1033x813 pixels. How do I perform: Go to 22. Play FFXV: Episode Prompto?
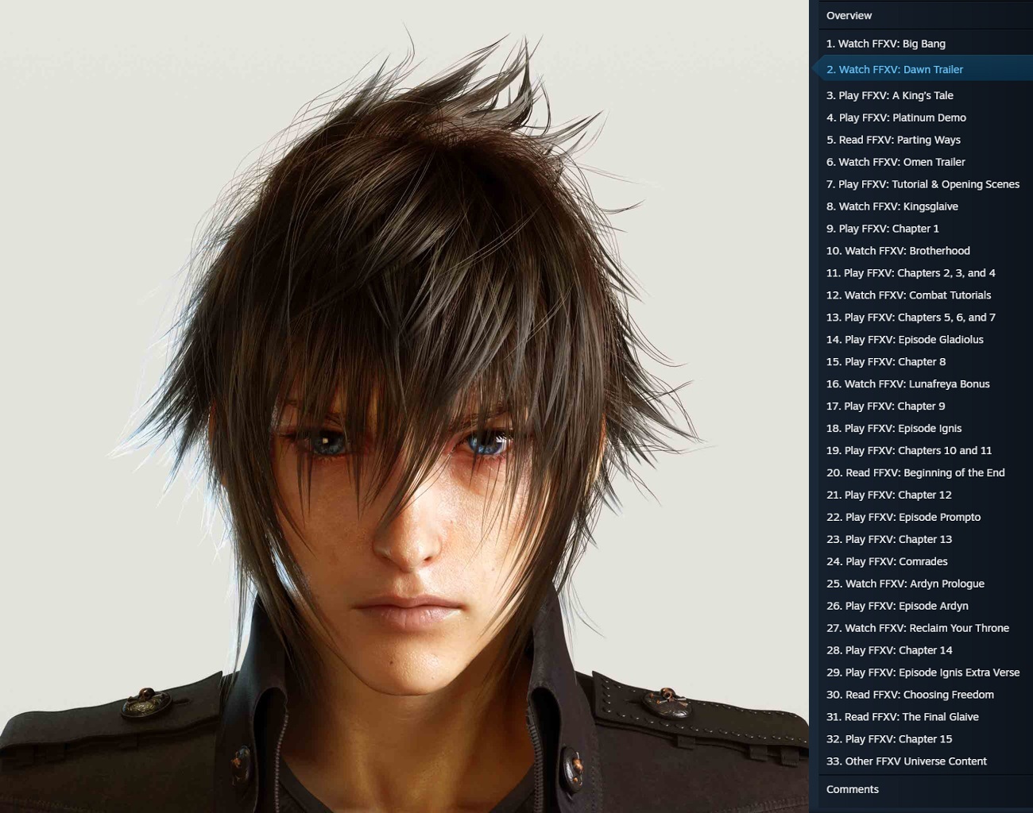(903, 518)
